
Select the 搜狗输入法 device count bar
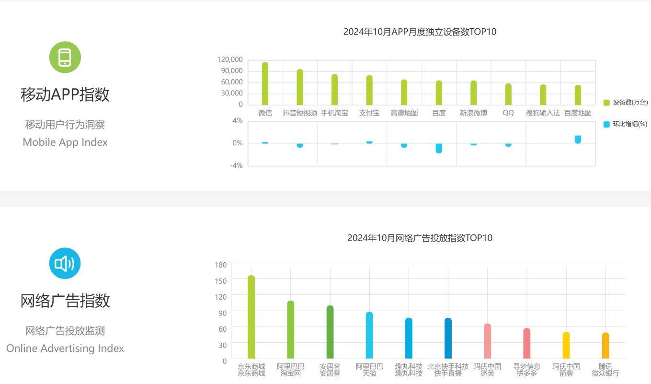tap(543, 95)
